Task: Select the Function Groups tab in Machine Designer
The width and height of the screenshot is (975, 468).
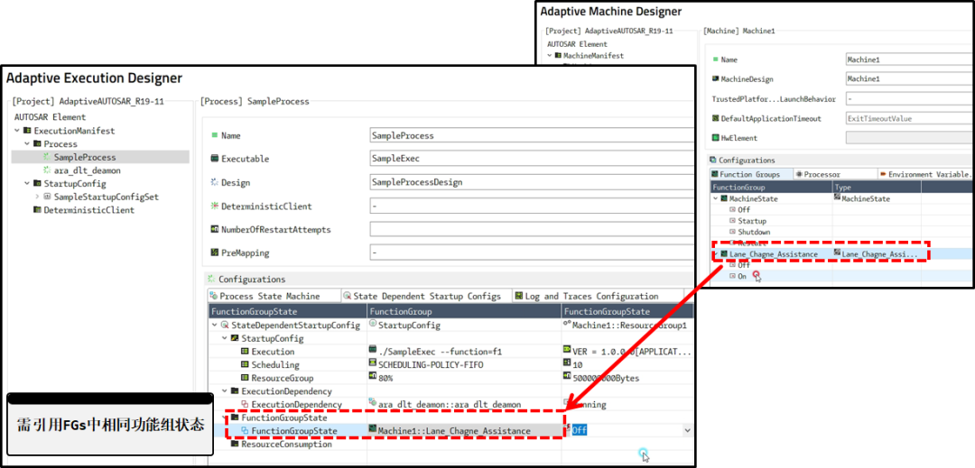Action: [x=749, y=174]
